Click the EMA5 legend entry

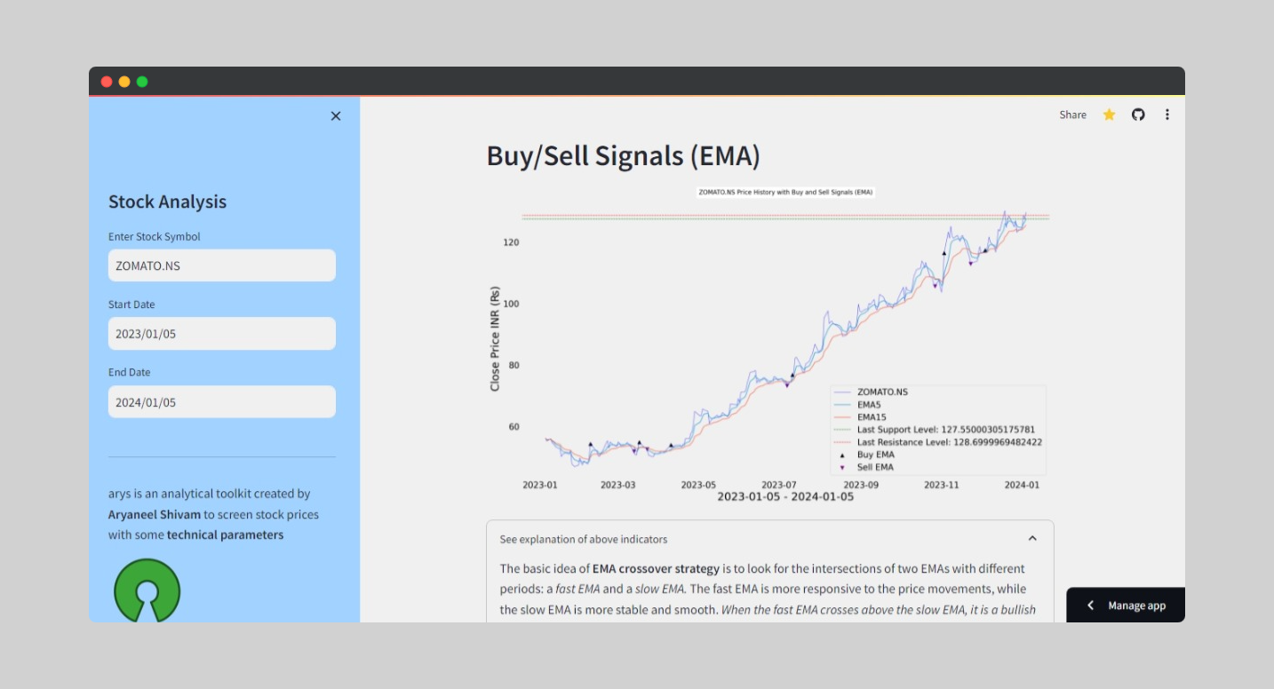point(857,405)
